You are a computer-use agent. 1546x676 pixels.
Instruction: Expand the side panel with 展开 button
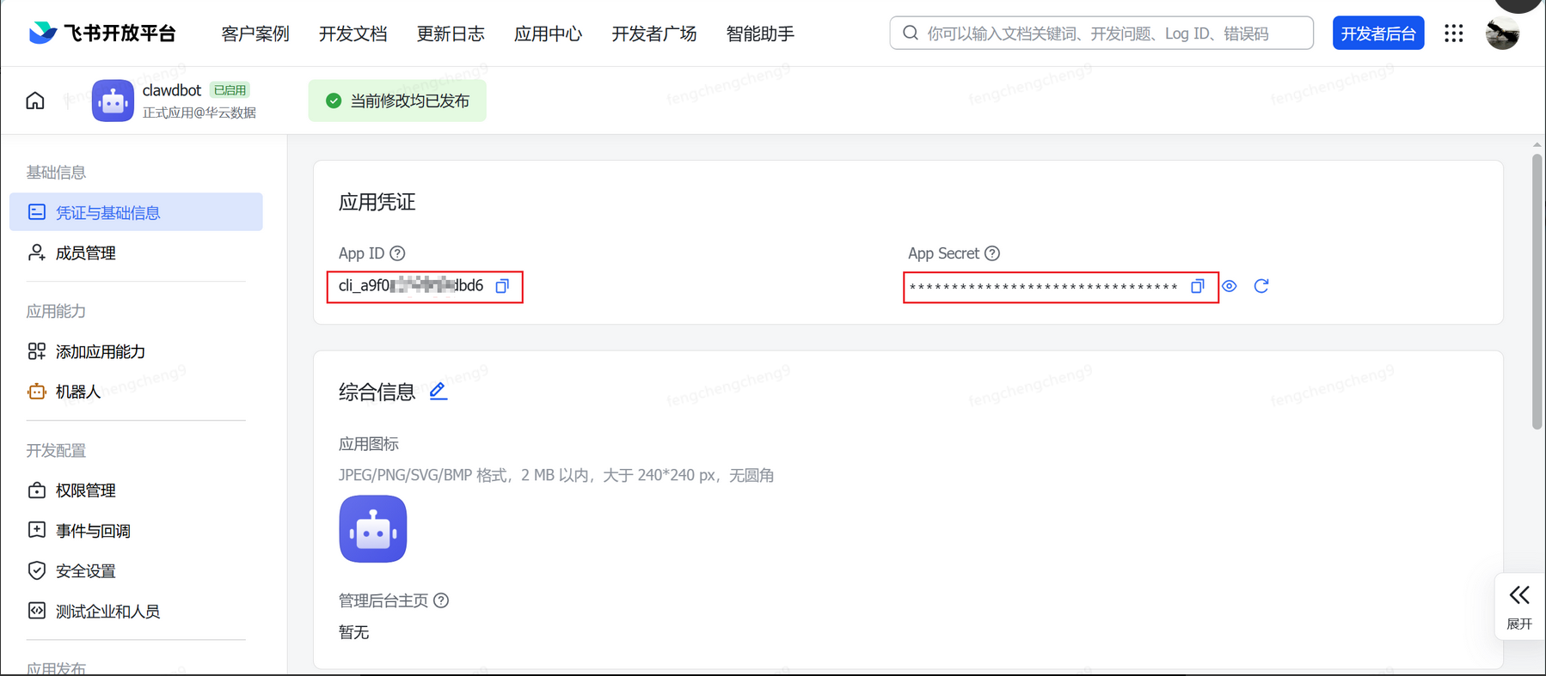tap(1519, 606)
